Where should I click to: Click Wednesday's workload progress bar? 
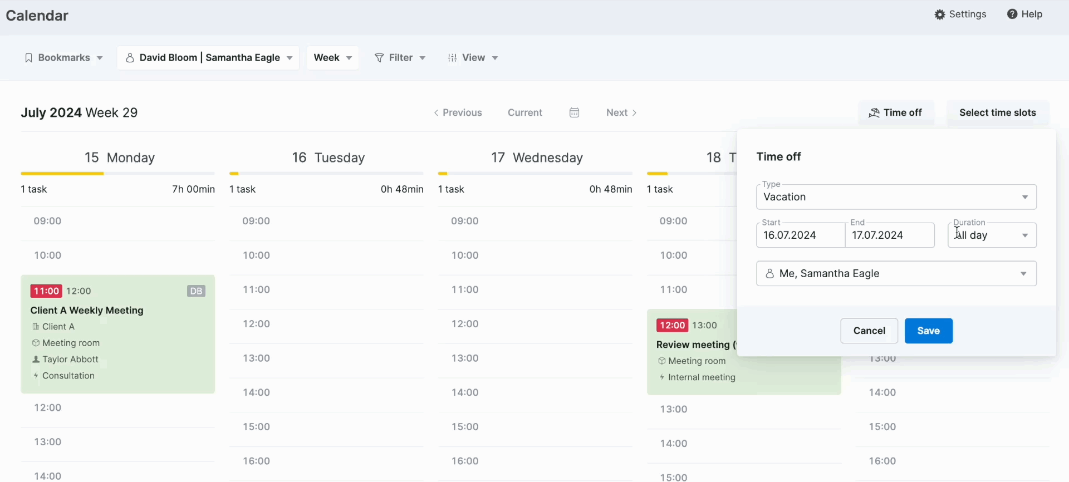coord(535,174)
